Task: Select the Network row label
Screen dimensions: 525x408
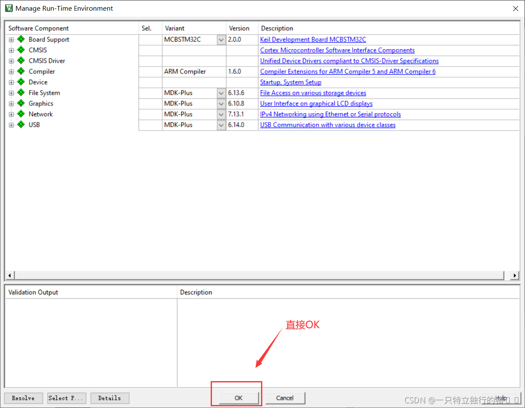Action: (41, 114)
